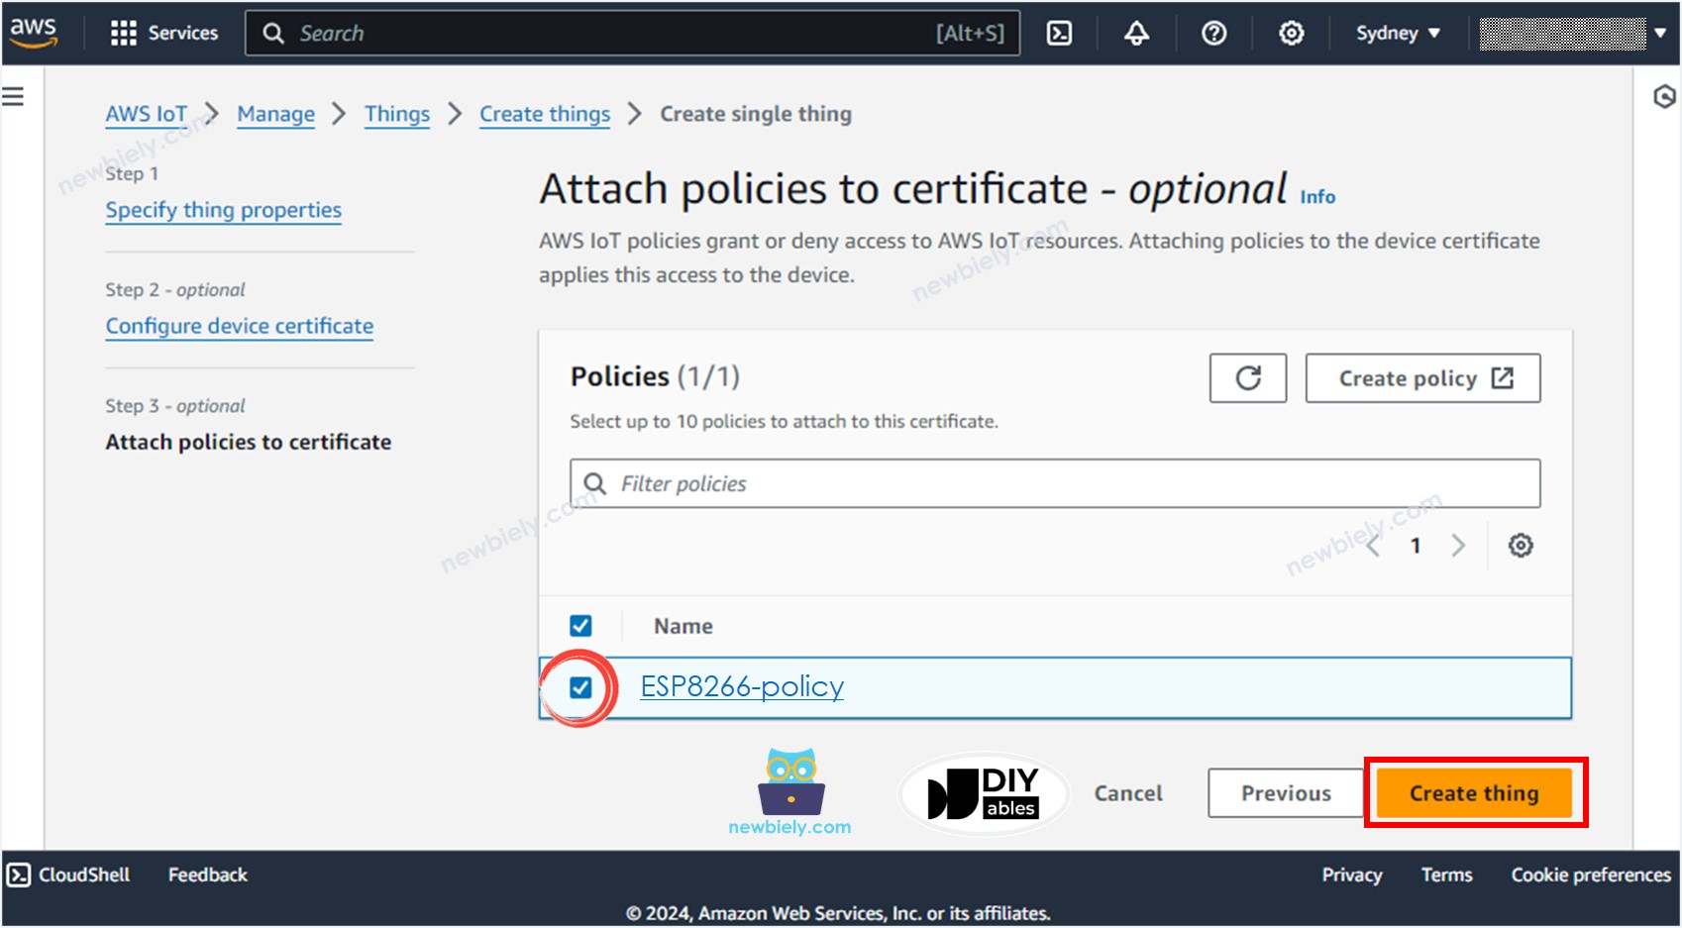Open CloudShell from the bottom status bar

point(67,875)
